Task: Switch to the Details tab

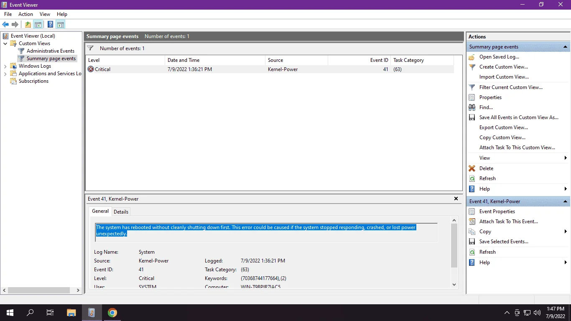Action: coord(121,211)
